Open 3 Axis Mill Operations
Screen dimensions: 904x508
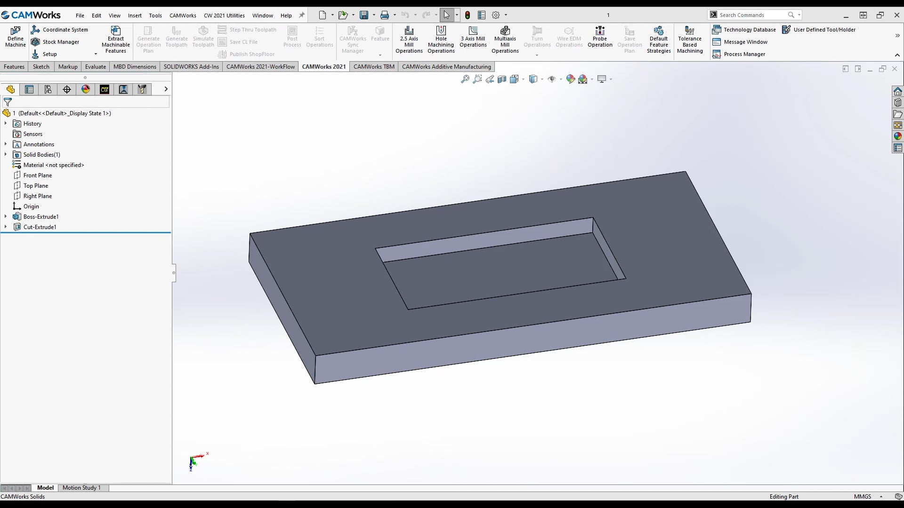pos(473,37)
